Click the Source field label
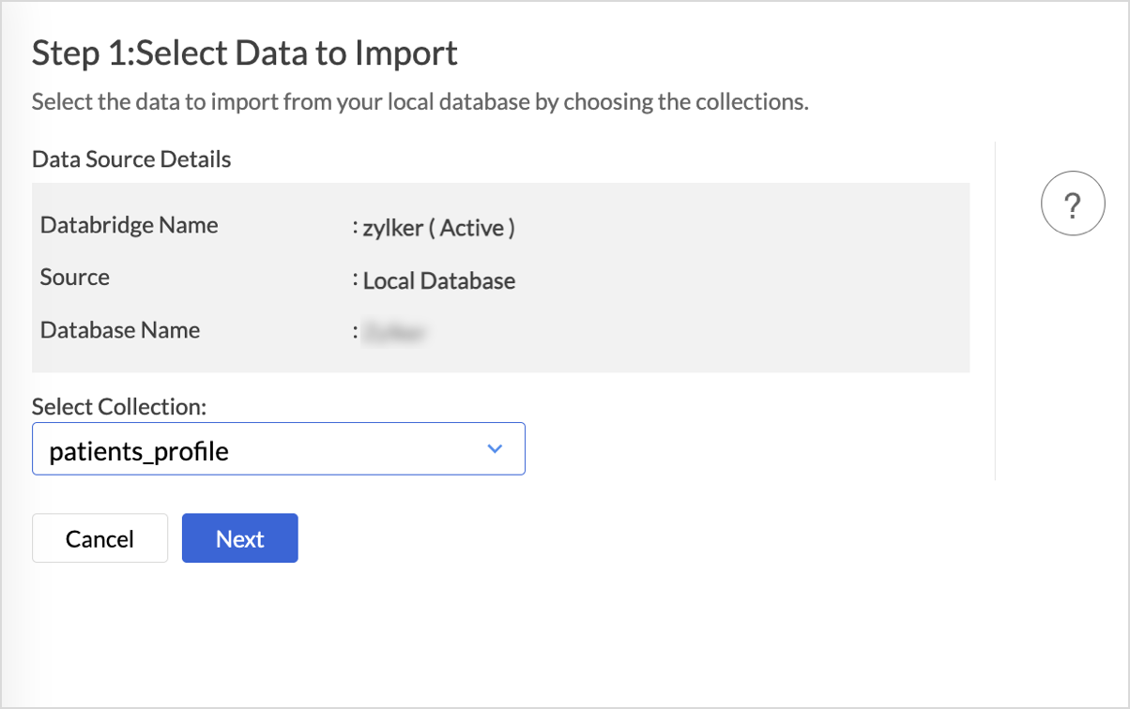The height and width of the screenshot is (709, 1130). coord(75,278)
